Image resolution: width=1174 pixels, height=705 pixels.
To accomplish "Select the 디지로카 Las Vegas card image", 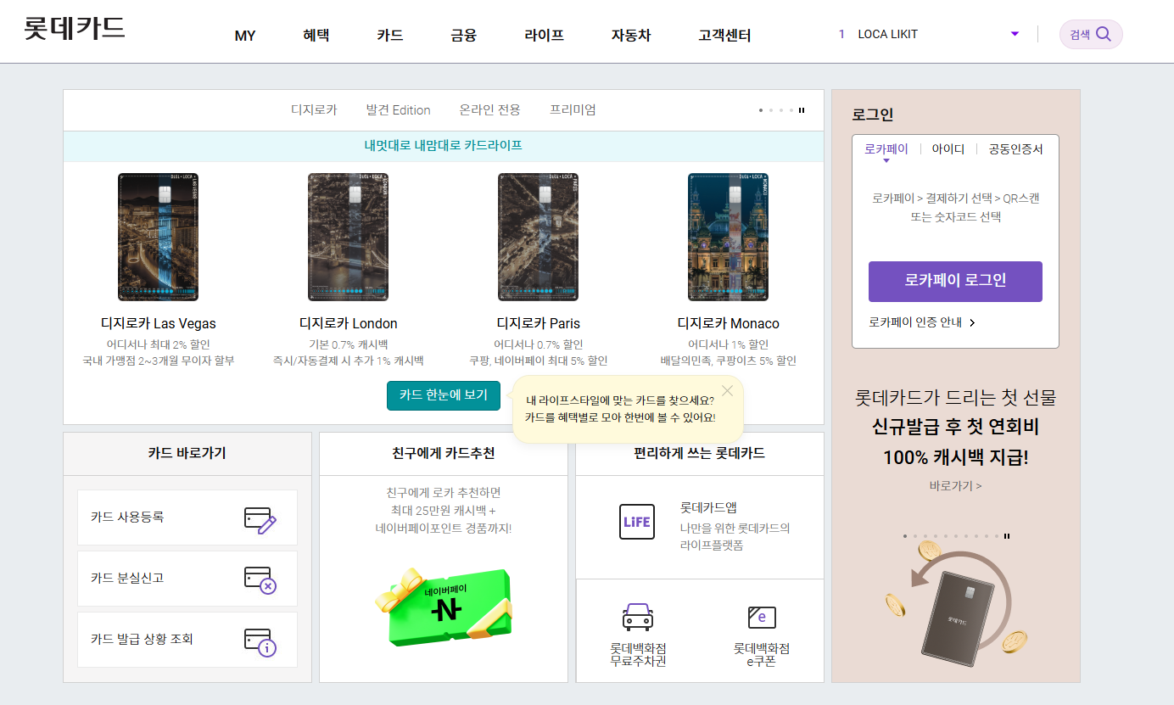I will (x=158, y=238).
